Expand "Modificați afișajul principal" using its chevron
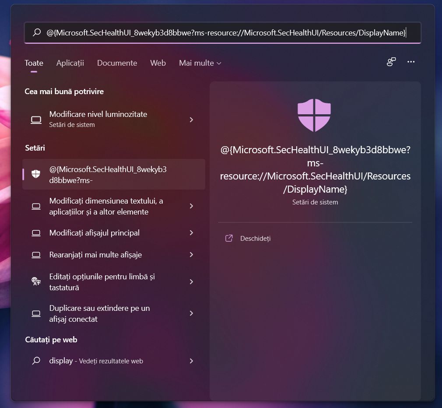 [191, 233]
